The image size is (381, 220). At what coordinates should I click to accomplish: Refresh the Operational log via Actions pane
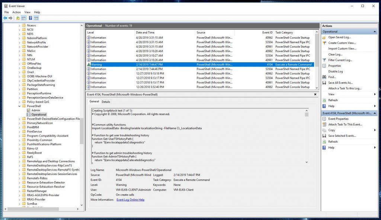pos(333,100)
